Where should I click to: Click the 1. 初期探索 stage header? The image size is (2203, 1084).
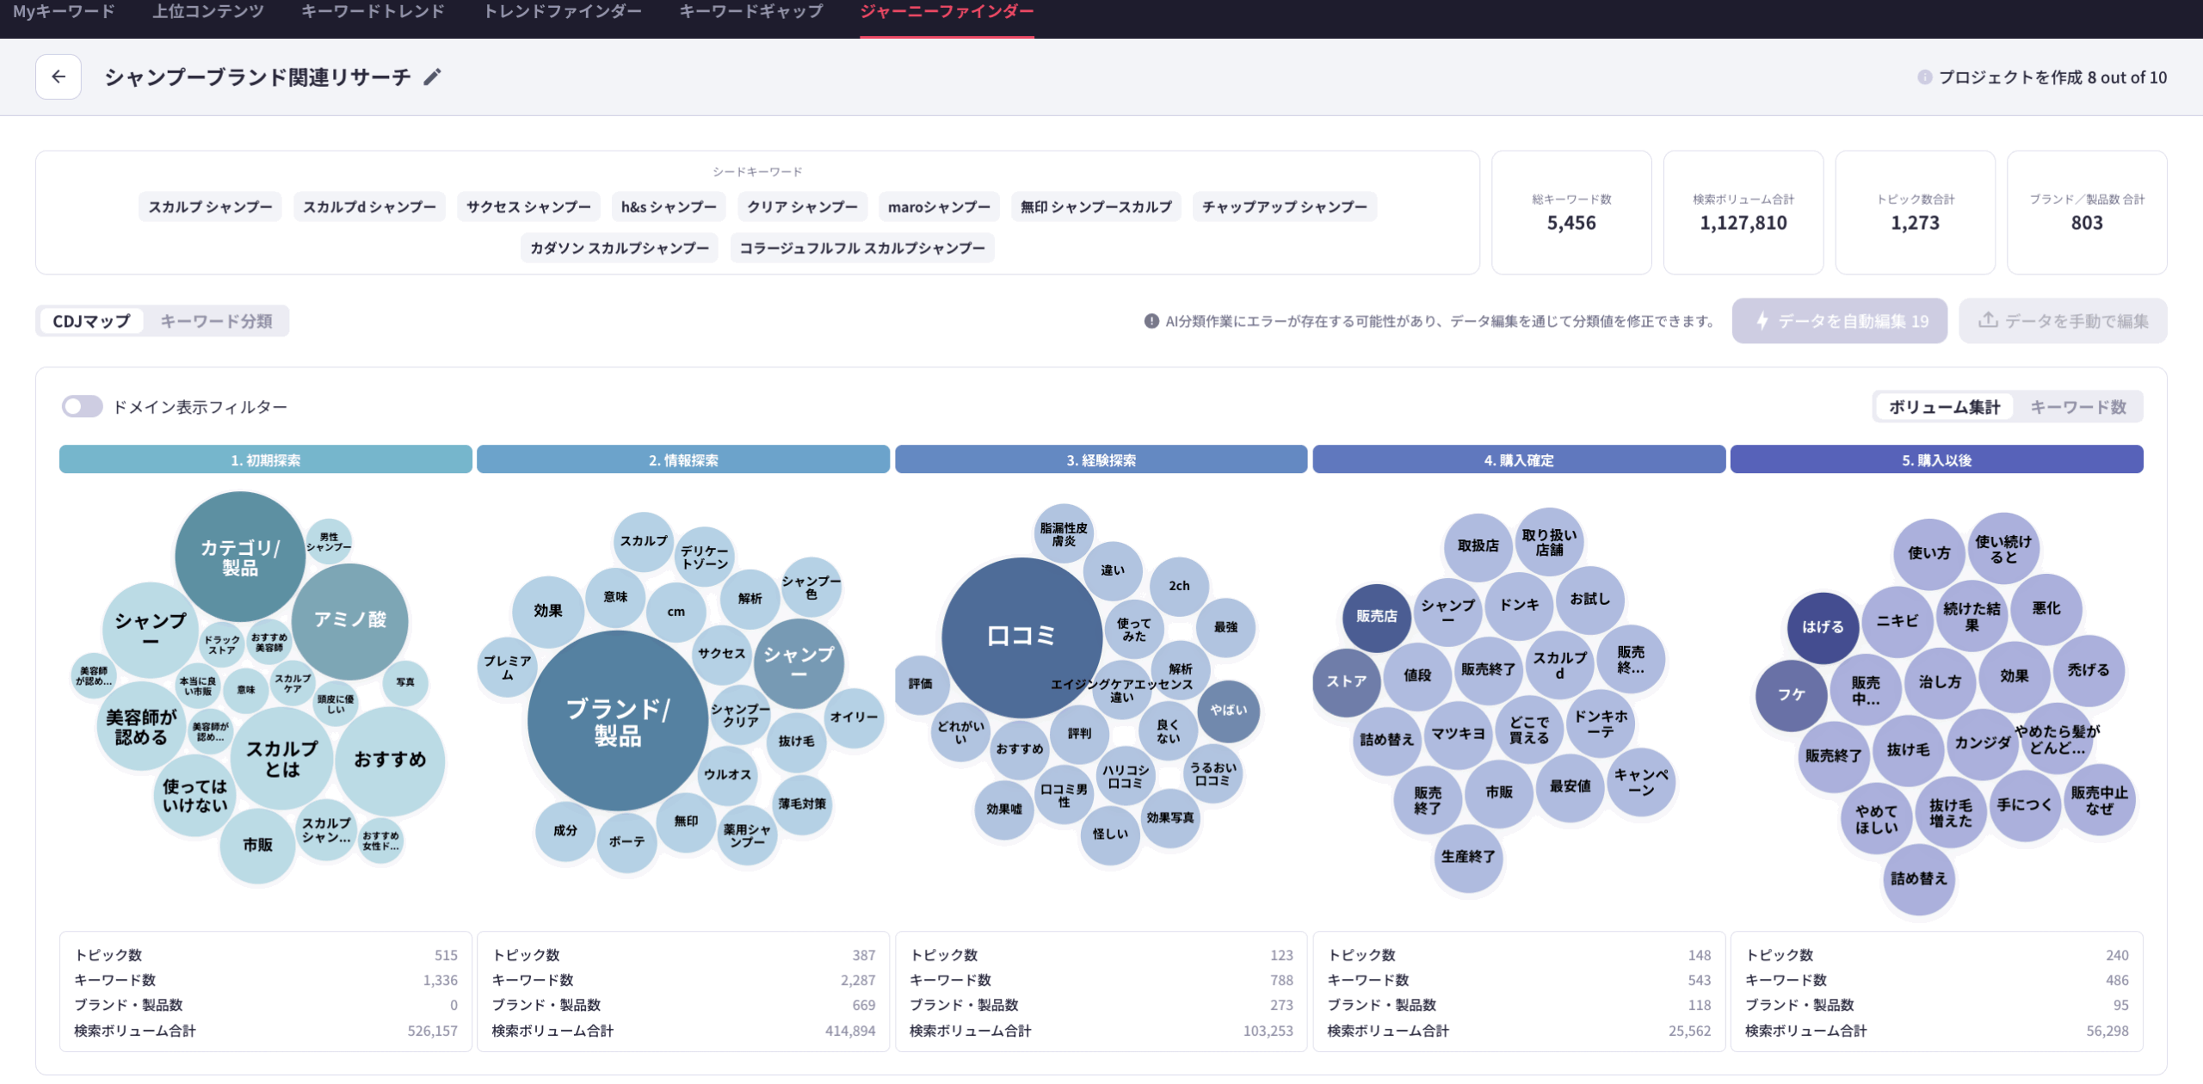click(x=265, y=459)
